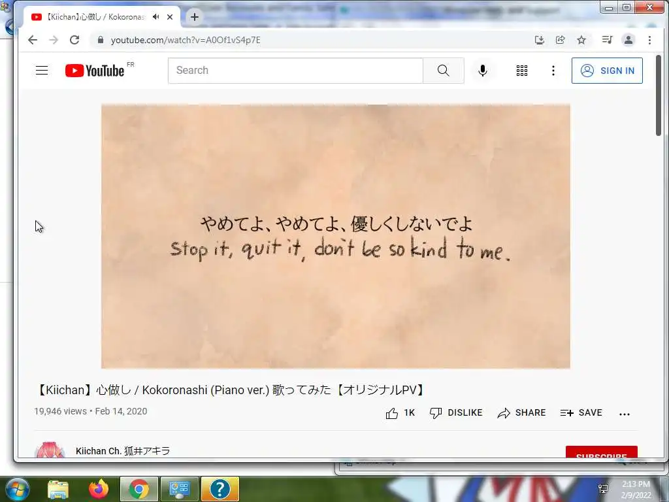The width and height of the screenshot is (669, 502).
Task: Click the Kiichan channel avatar
Action: (50, 450)
